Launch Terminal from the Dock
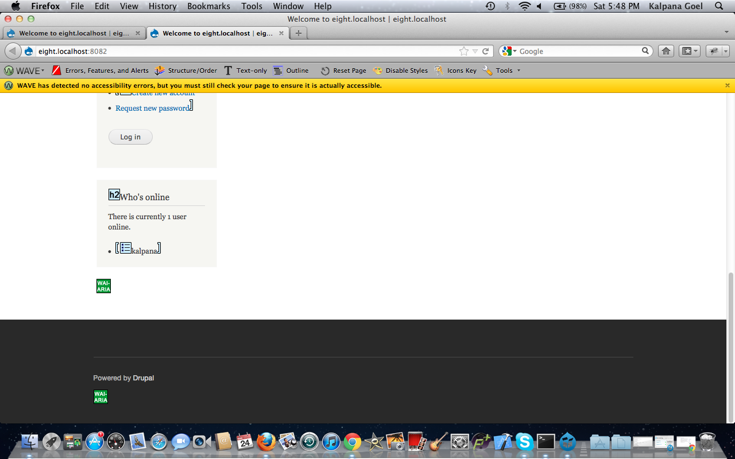The width and height of the screenshot is (735, 459). 546,442
